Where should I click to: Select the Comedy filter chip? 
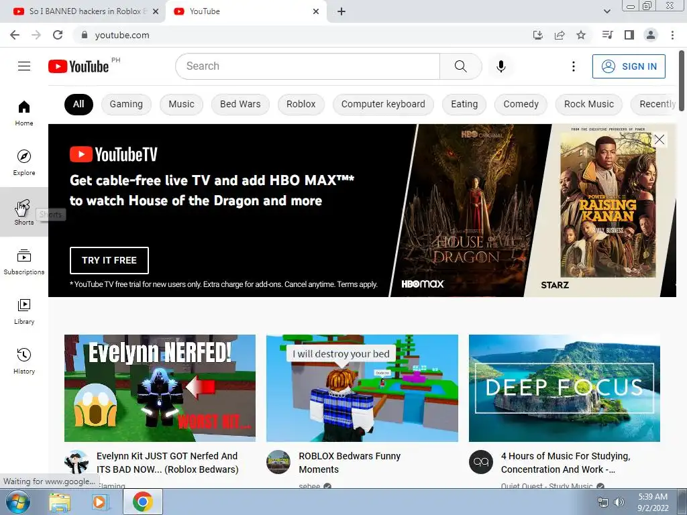click(x=521, y=104)
